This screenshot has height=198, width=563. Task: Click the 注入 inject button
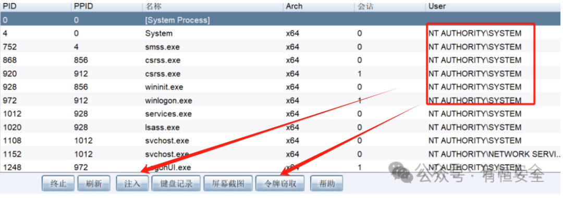pos(132,183)
